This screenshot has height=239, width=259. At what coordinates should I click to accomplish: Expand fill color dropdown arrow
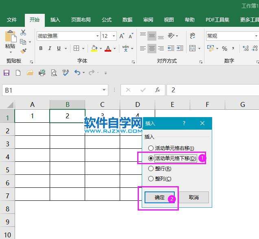point(101,48)
